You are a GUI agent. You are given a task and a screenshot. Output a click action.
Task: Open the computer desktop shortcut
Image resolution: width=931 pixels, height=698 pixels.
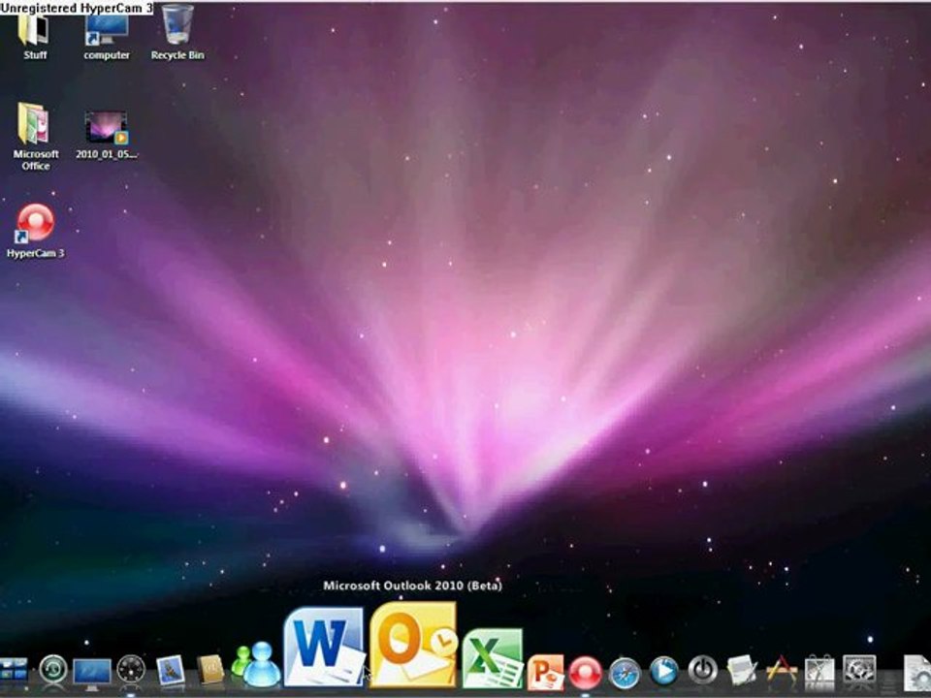pos(107,36)
